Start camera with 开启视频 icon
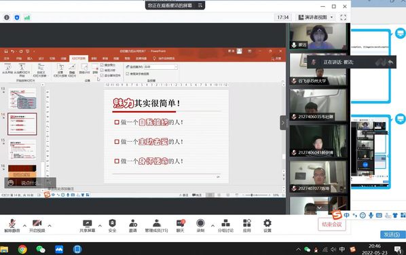This screenshot has height=255, width=406. click(x=37, y=226)
